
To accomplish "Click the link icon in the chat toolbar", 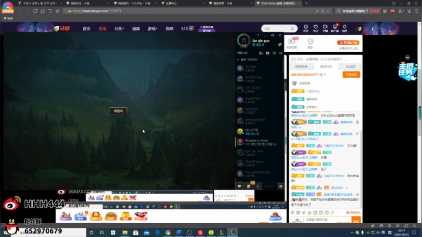I will (x=332, y=212).
